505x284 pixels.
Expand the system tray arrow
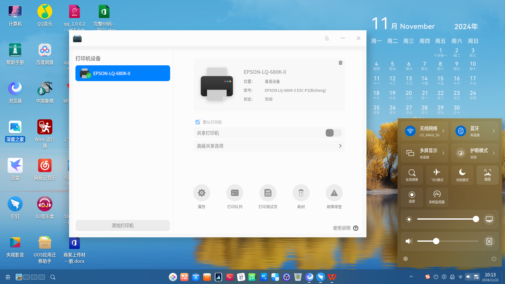pyautogui.click(x=411, y=277)
